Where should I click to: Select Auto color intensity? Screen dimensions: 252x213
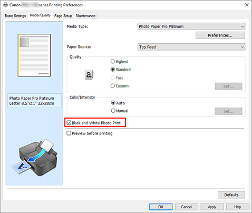click(113, 103)
